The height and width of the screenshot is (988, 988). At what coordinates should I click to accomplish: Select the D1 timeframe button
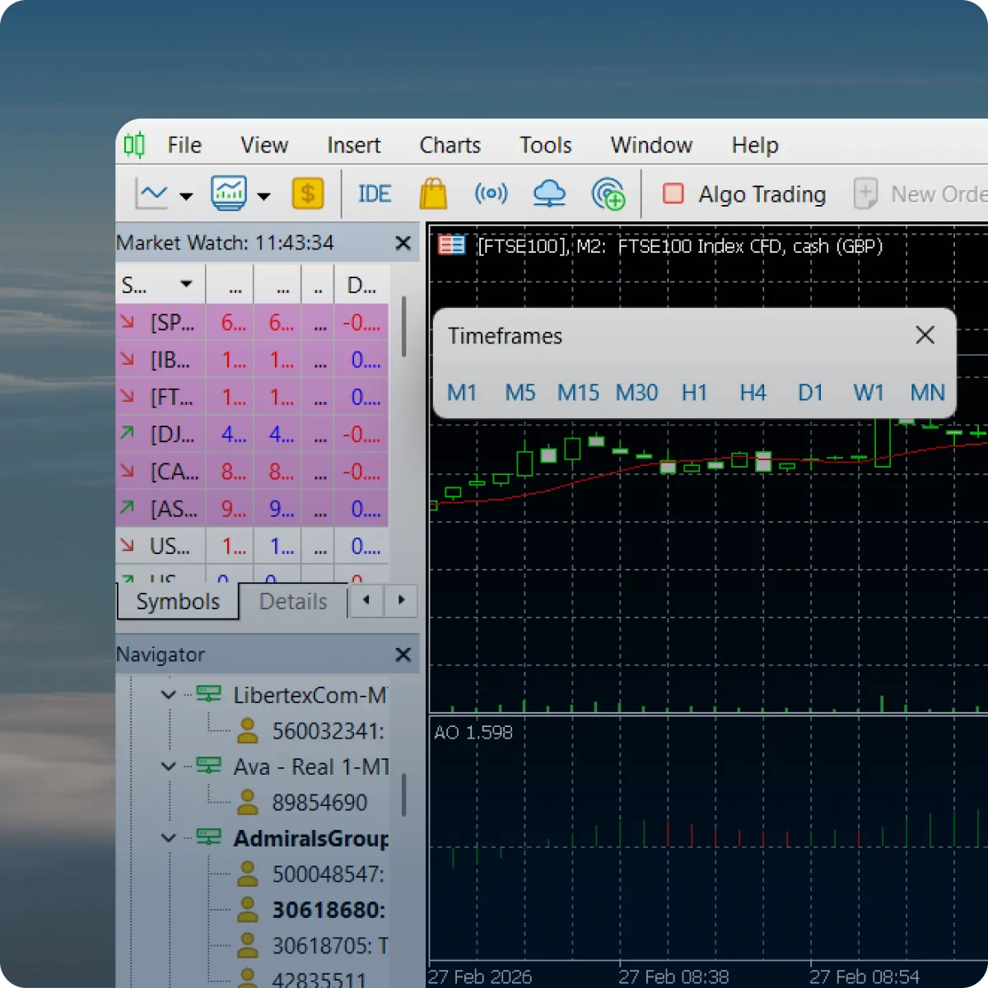pyautogui.click(x=810, y=393)
